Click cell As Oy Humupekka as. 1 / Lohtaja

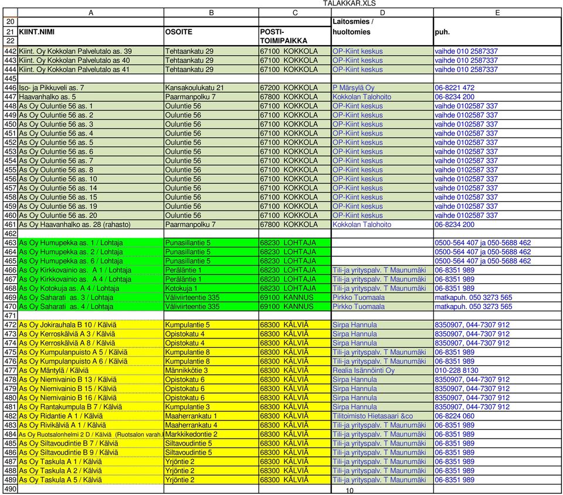pos(91,243)
